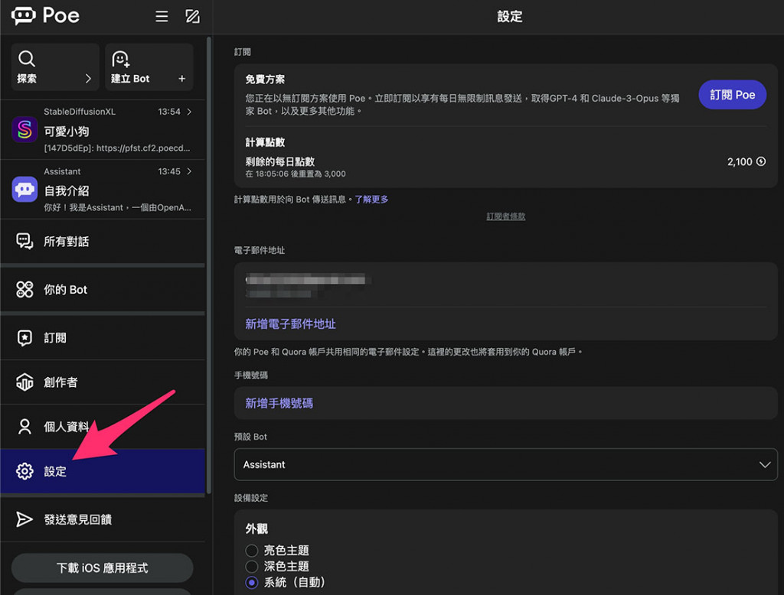Click the Poe logo icon
The height and width of the screenshot is (595, 784).
tap(24, 15)
